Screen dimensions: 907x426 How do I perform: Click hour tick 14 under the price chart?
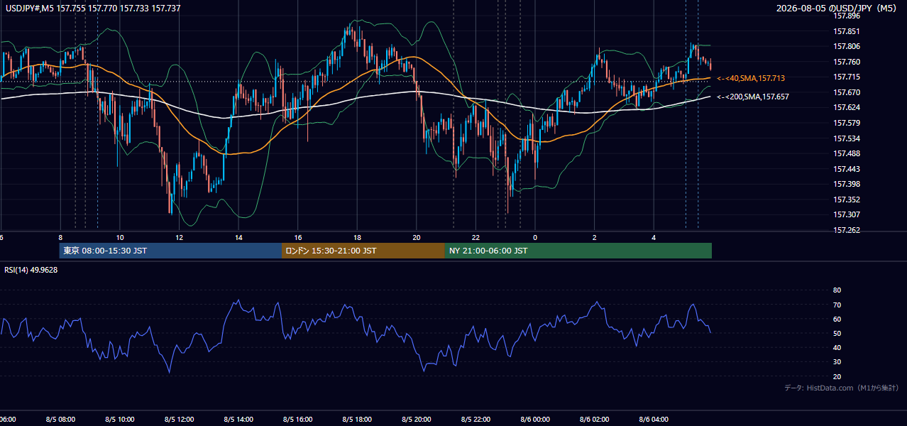238,237
